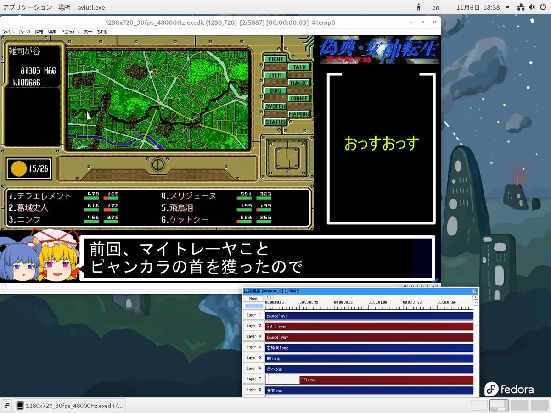Toggle Layer 4 on or off
This screenshot has width=551, height=413.
point(253,347)
